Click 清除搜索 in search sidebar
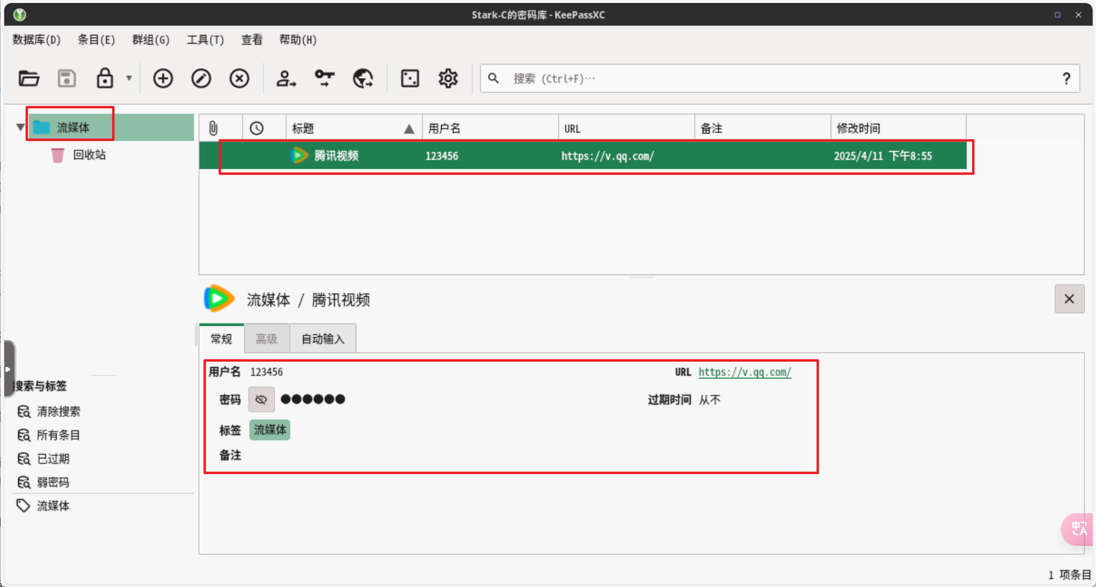1096x587 pixels. coord(59,412)
